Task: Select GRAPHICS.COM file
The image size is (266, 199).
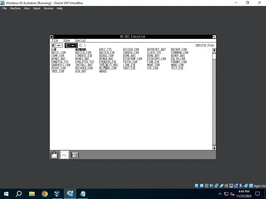Action: pyautogui.click(x=61, y=65)
